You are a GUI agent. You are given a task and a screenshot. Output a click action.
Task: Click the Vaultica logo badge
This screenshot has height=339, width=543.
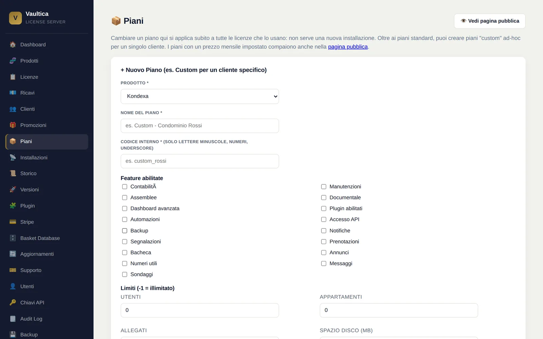15,18
